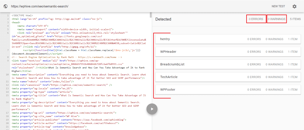The width and height of the screenshot is (304, 130).
Task: Click the Rank Math SEO comment line
Action: point(67,57)
